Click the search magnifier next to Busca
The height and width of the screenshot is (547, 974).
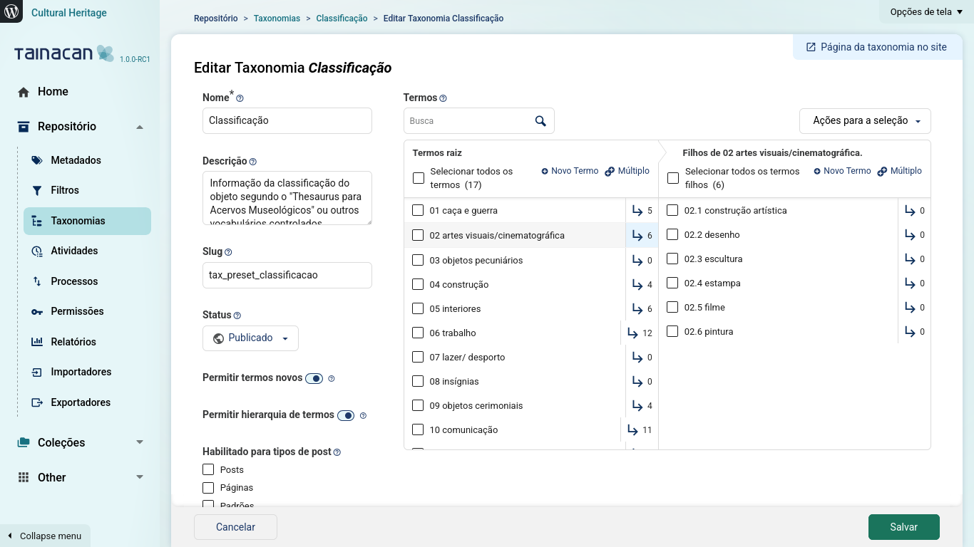(540, 120)
